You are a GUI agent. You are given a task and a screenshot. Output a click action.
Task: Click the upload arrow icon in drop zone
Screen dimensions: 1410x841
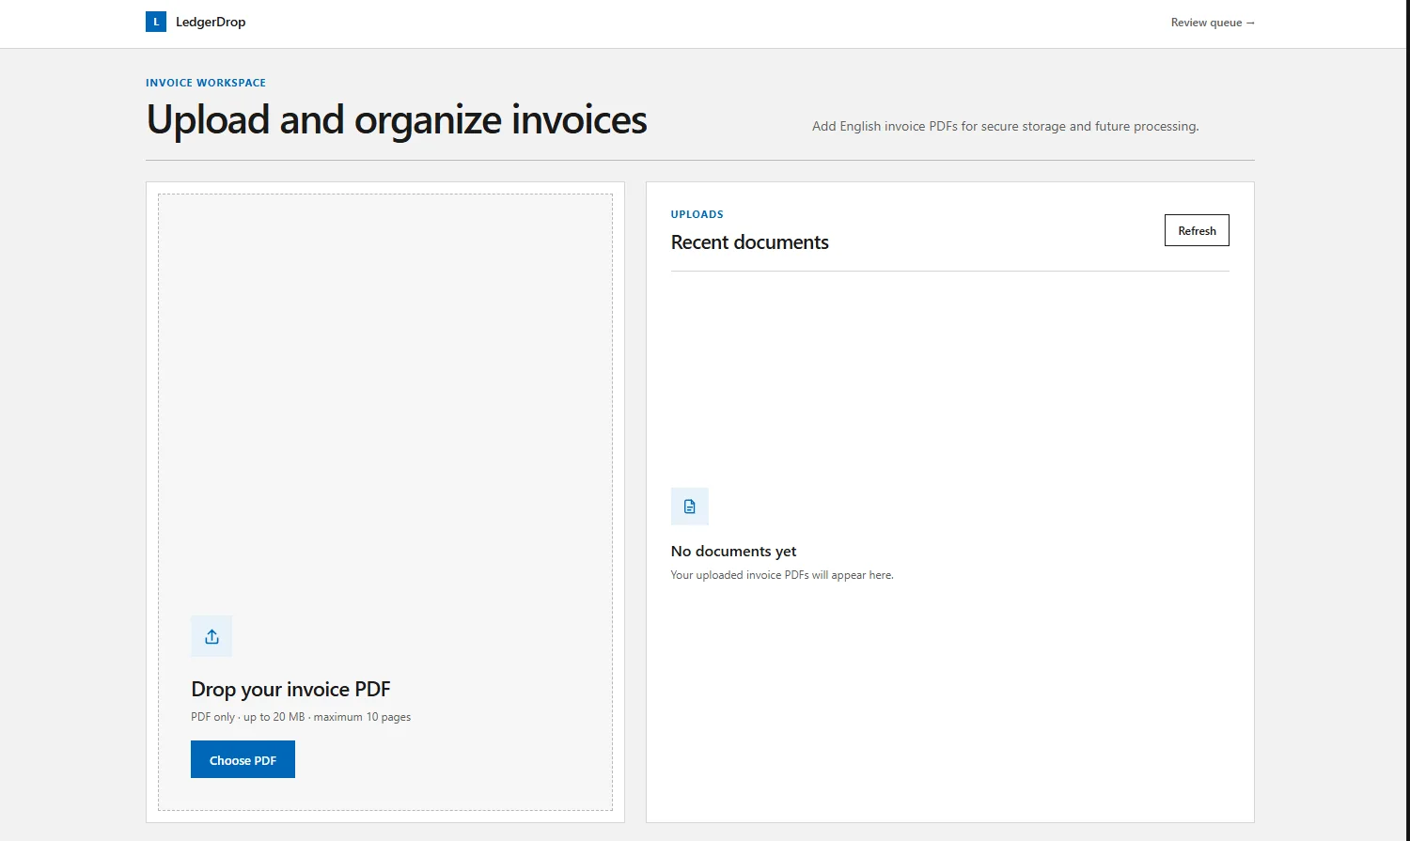211,636
